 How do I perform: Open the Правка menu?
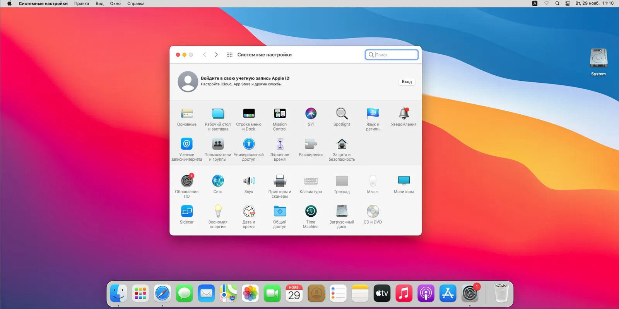pyautogui.click(x=82, y=3)
